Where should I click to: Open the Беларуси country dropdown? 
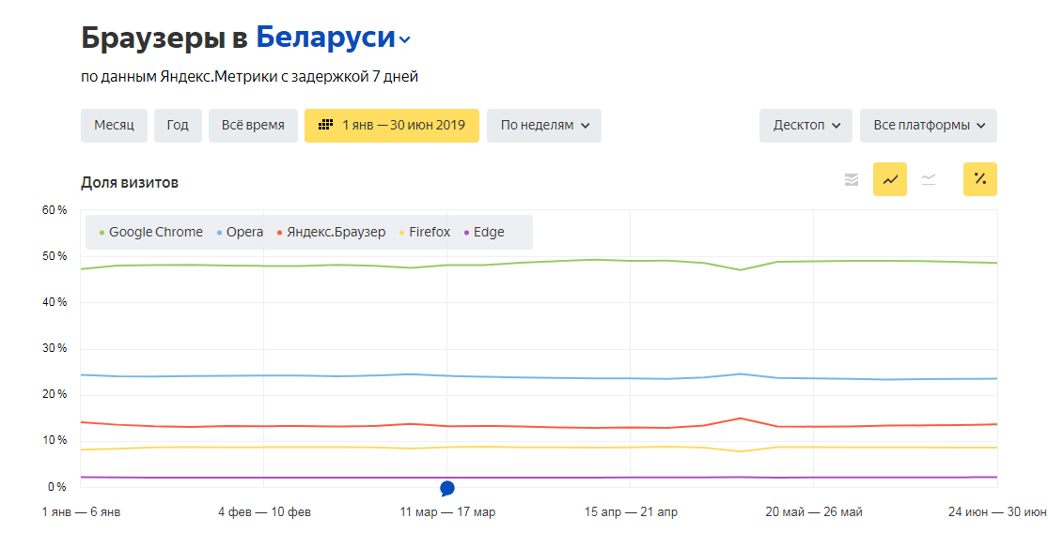334,38
